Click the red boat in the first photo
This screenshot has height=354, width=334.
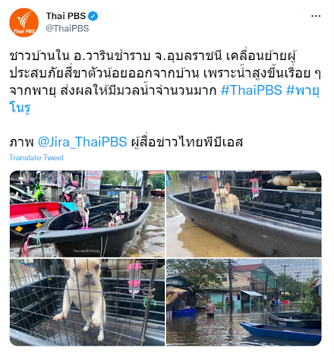(x=36, y=214)
